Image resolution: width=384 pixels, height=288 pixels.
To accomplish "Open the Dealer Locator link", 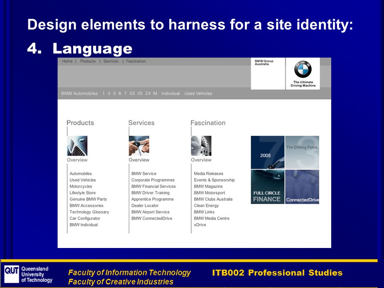I will (x=145, y=206).
